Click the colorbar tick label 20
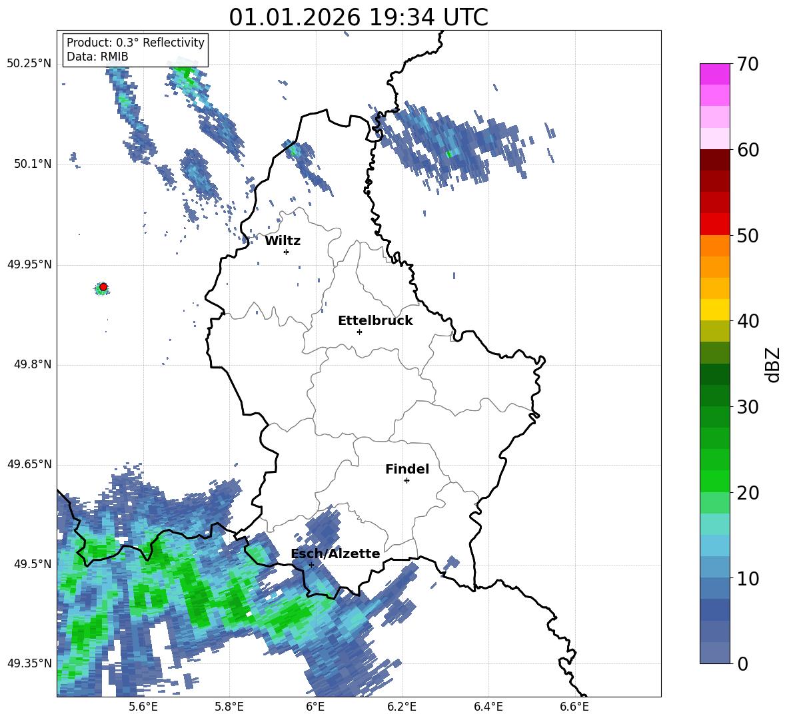This screenshot has height=720, width=789. [748, 493]
